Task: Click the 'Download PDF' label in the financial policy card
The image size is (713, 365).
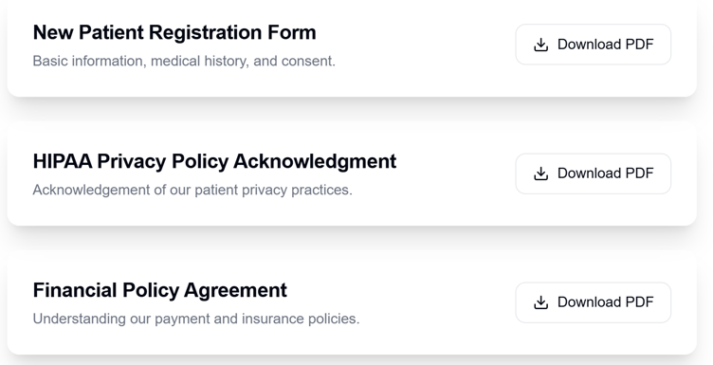Action: tap(605, 302)
